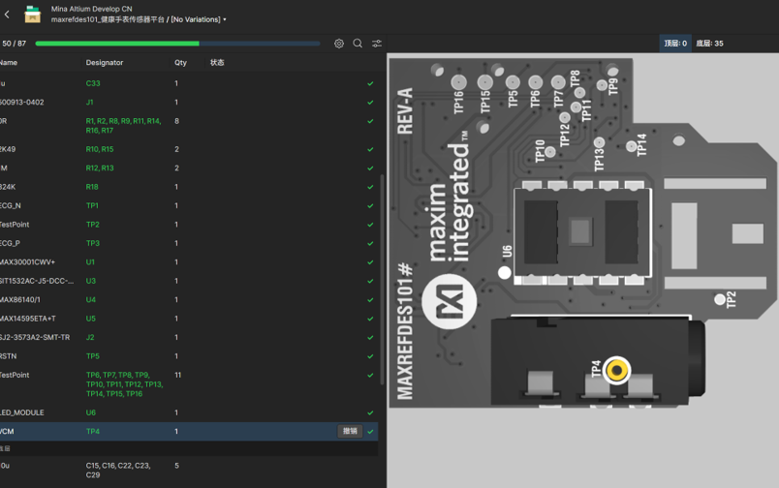The image size is (779, 488).
Task: Click the assembly progress bar
Action: tap(178, 44)
